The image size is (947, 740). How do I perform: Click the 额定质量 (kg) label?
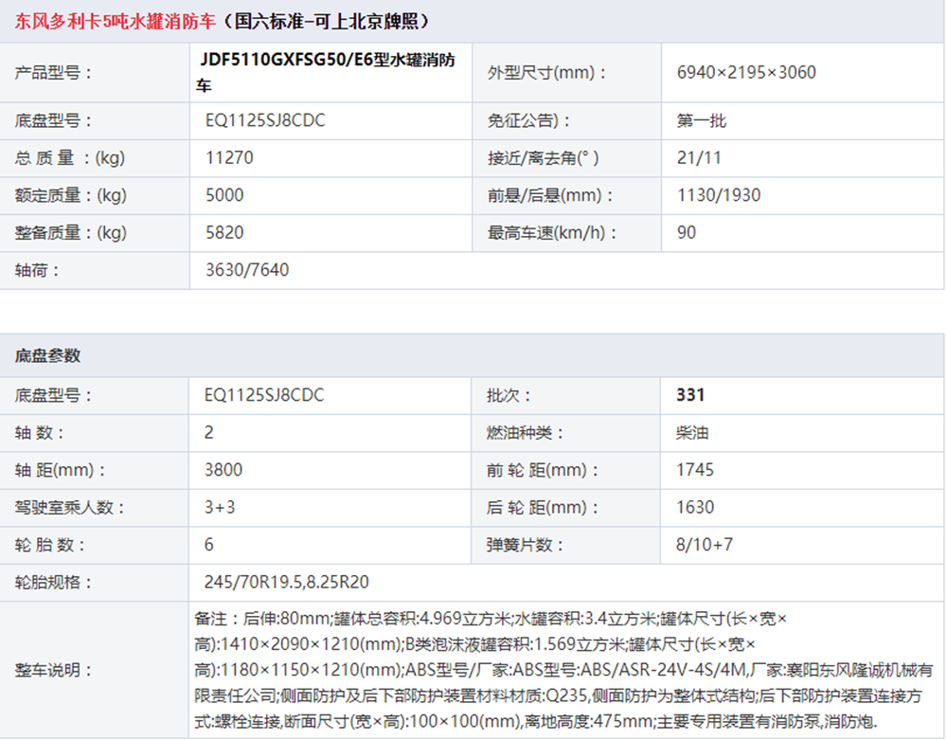(71, 196)
